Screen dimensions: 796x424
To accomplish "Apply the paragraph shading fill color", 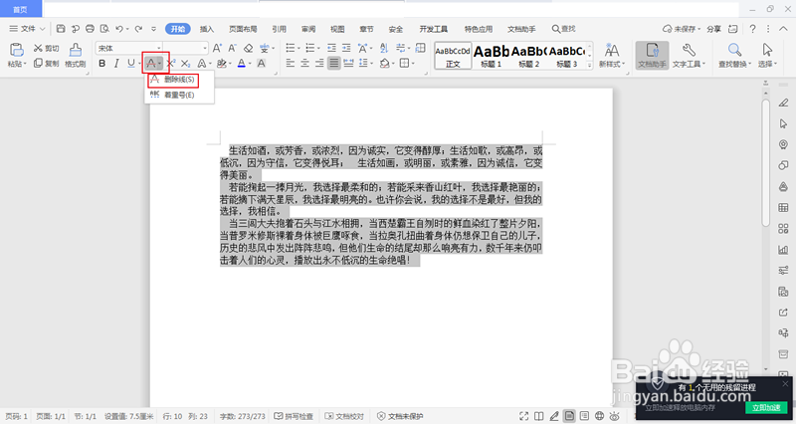I will 385,64.
